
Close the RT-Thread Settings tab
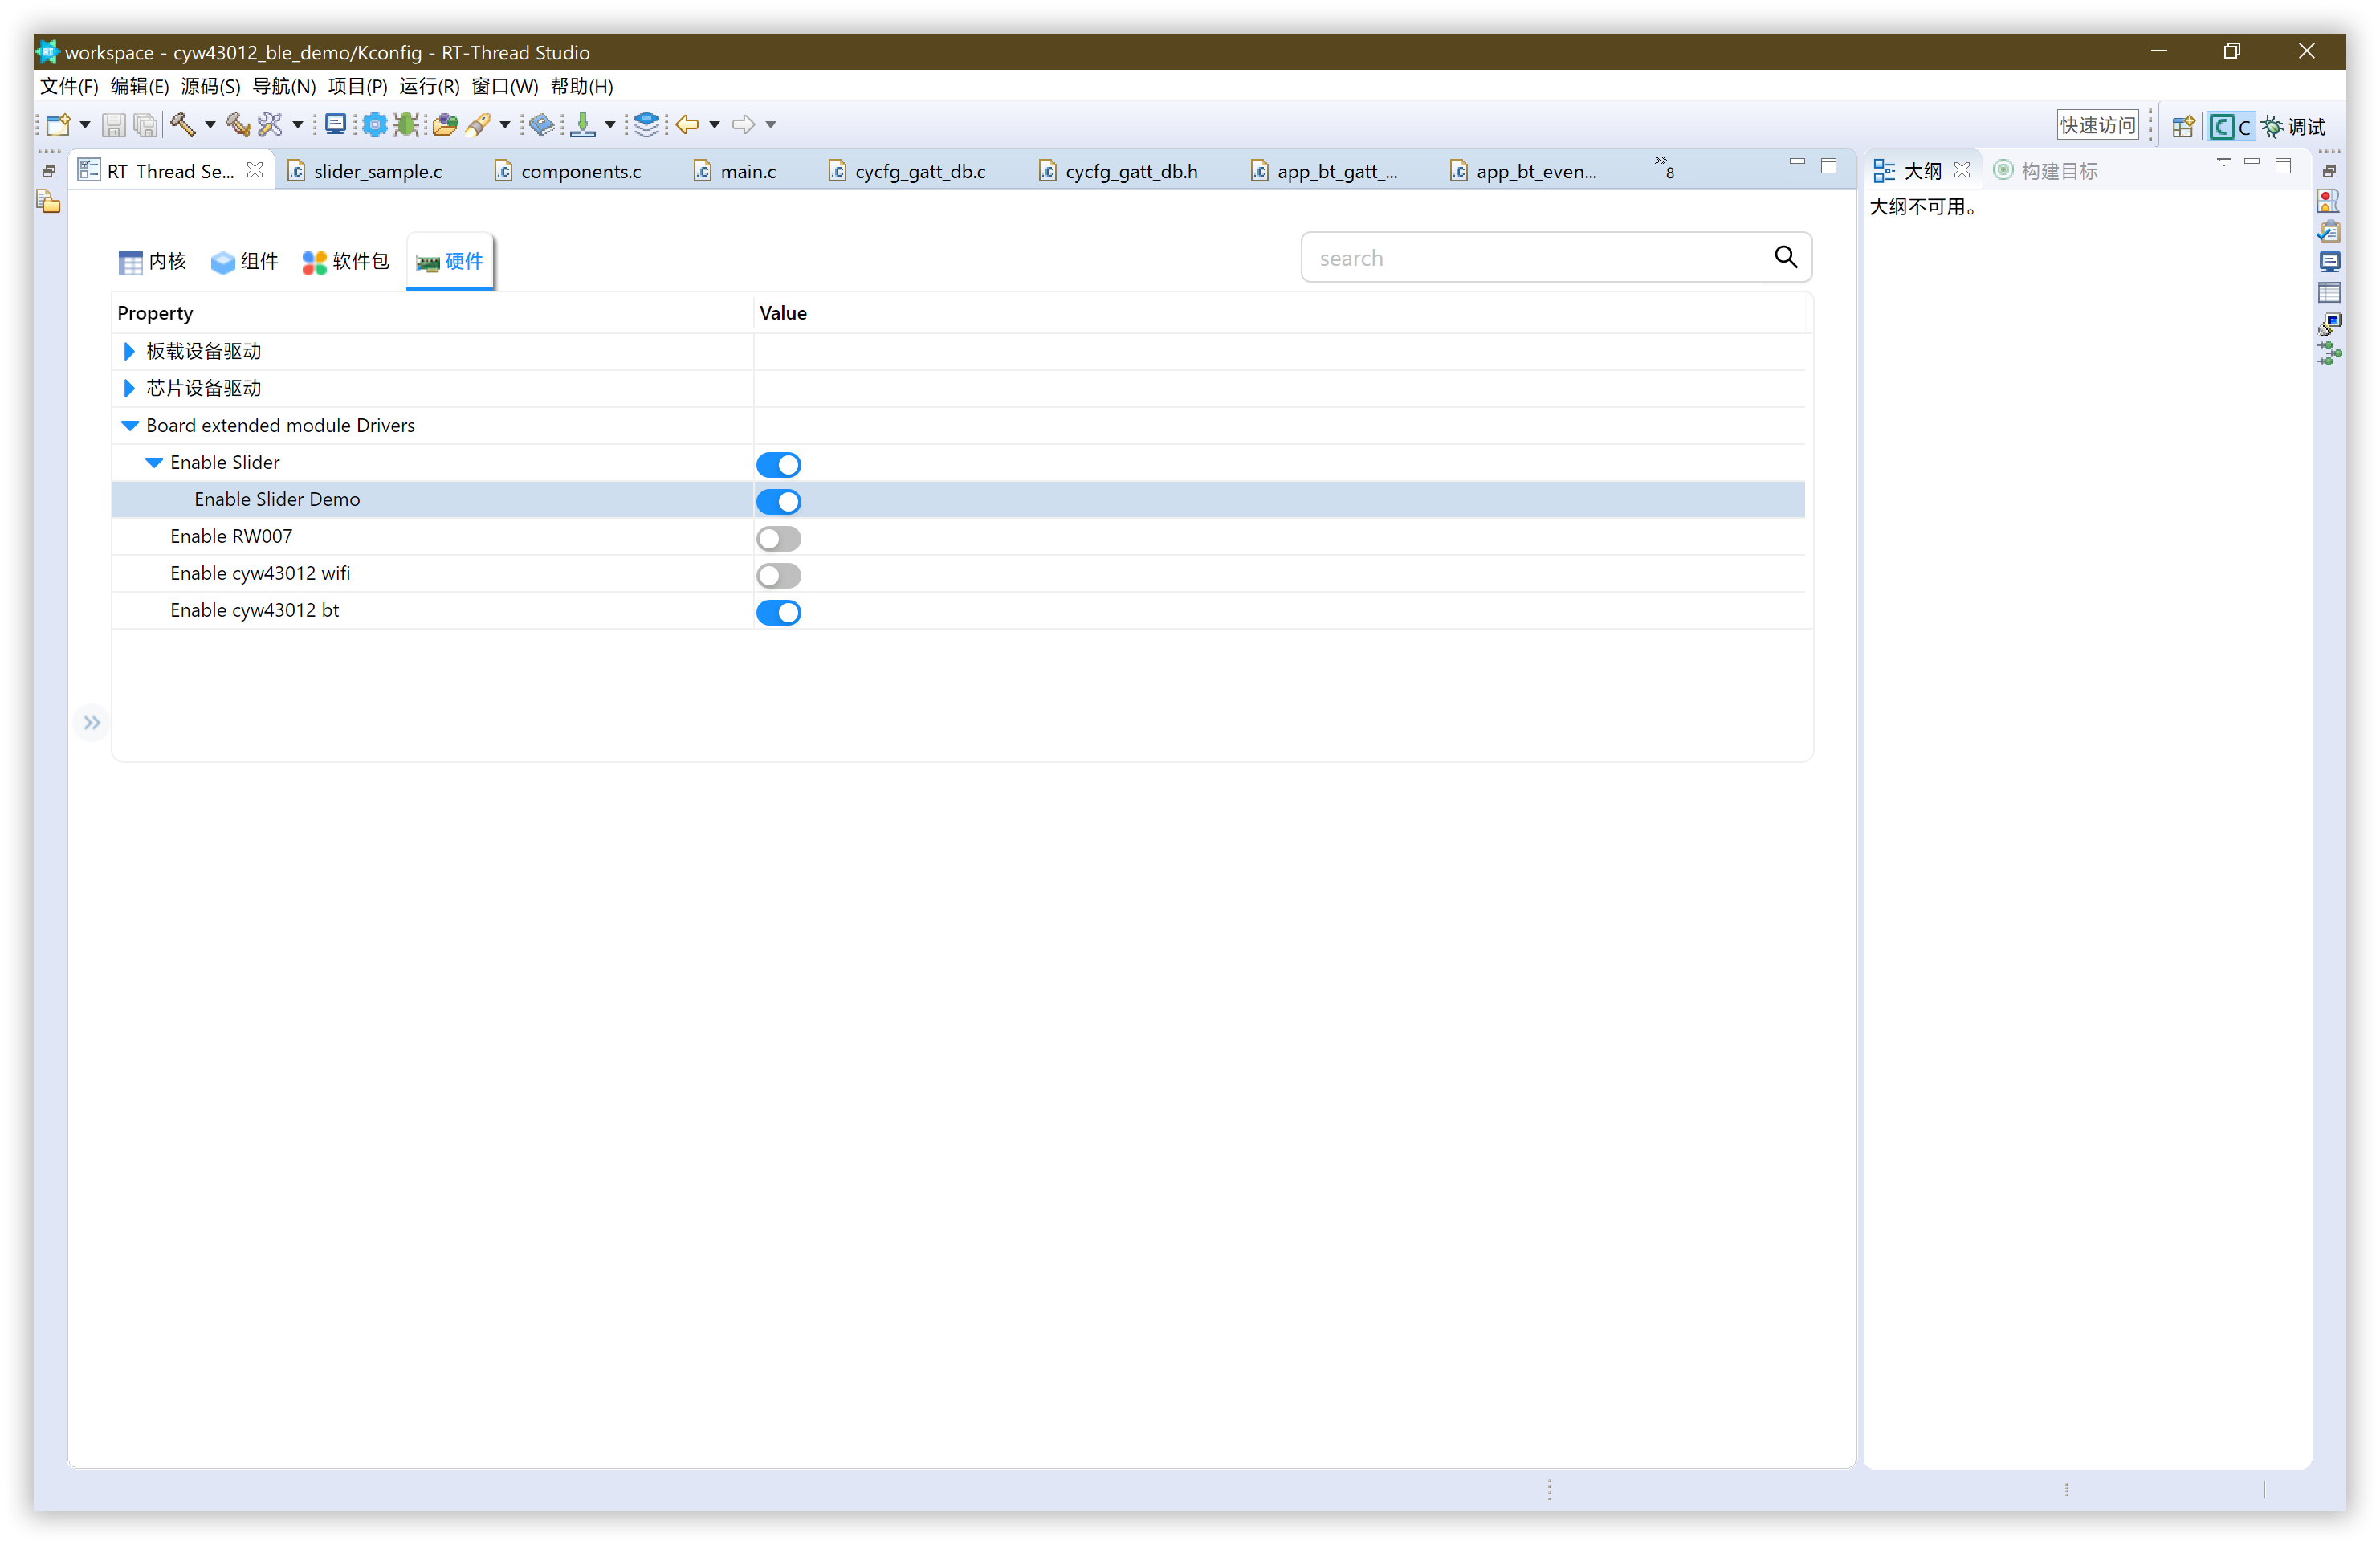pos(255,170)
